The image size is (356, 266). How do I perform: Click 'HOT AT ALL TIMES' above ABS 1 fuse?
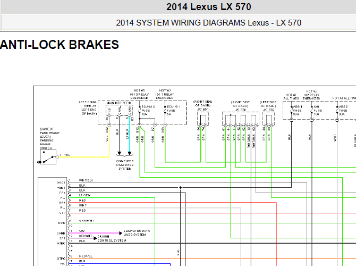click(x=291, y=96)
